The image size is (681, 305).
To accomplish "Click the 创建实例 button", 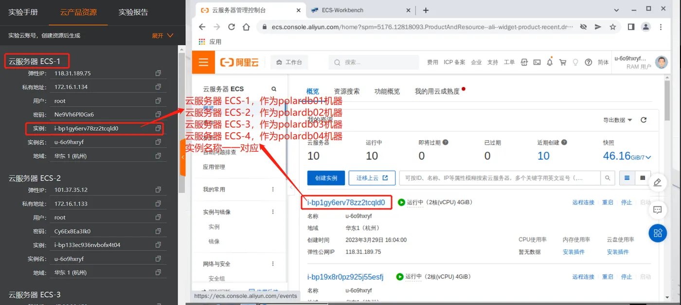I will pyautogui.click(x=326, y=178).
